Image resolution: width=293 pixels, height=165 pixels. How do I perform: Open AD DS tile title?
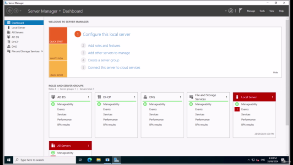[x=61, y=97]
